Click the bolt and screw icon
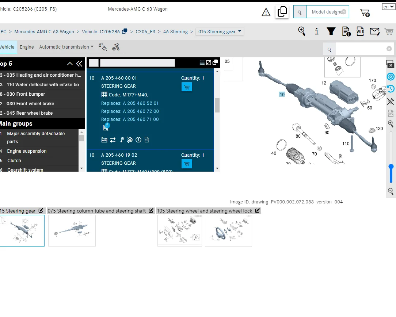This screenshot has width=396, height=317. [116, 47]
